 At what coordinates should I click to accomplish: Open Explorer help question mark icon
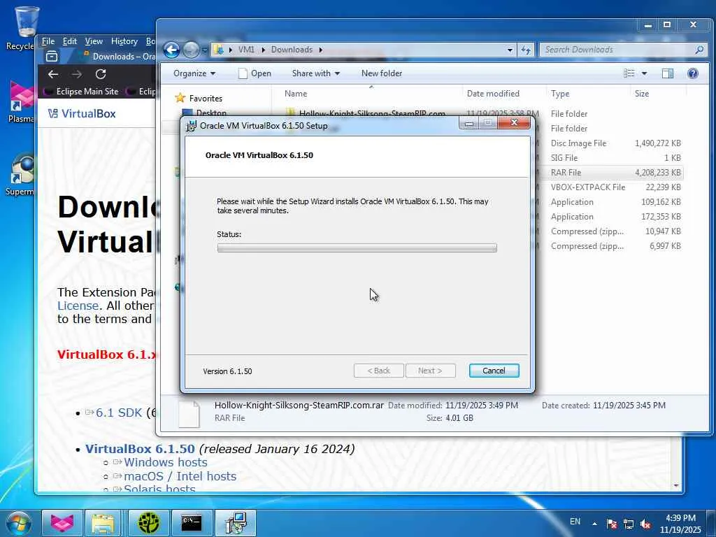click(x=693, y=73)
